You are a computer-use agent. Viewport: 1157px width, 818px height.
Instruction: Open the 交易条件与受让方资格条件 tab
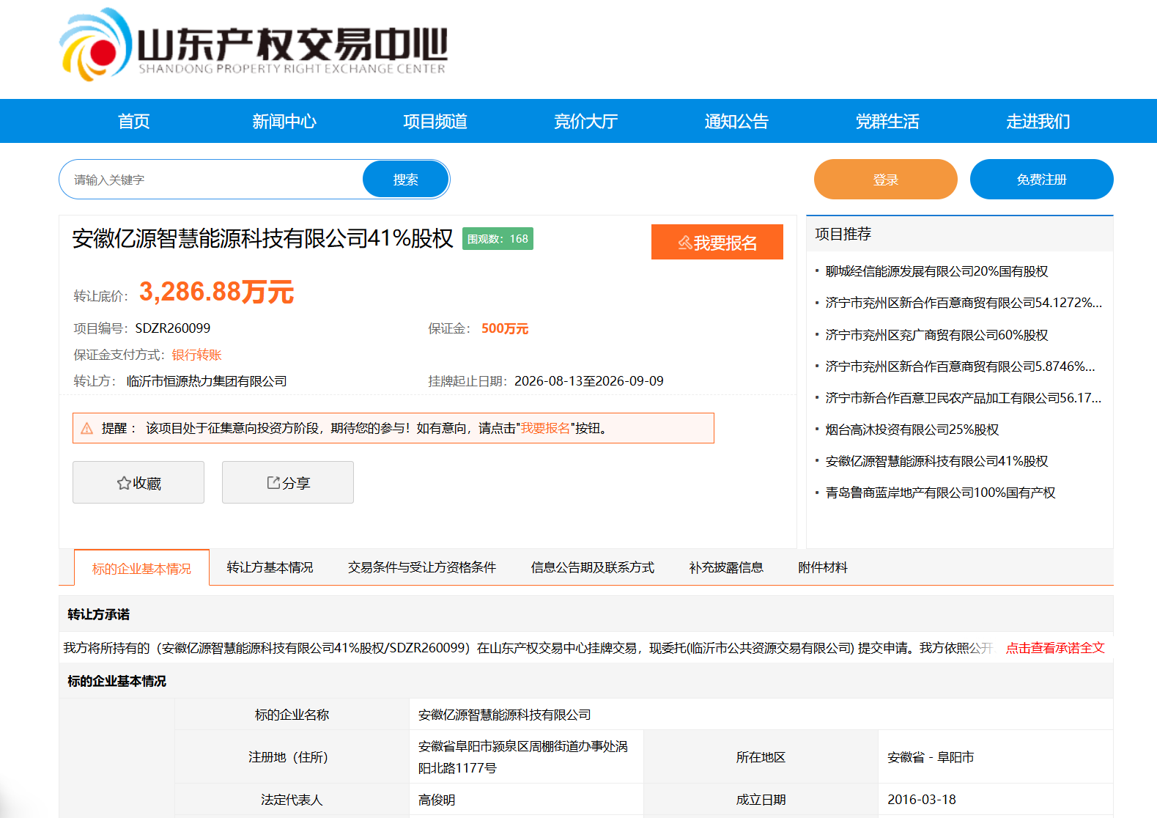point(422,567)
